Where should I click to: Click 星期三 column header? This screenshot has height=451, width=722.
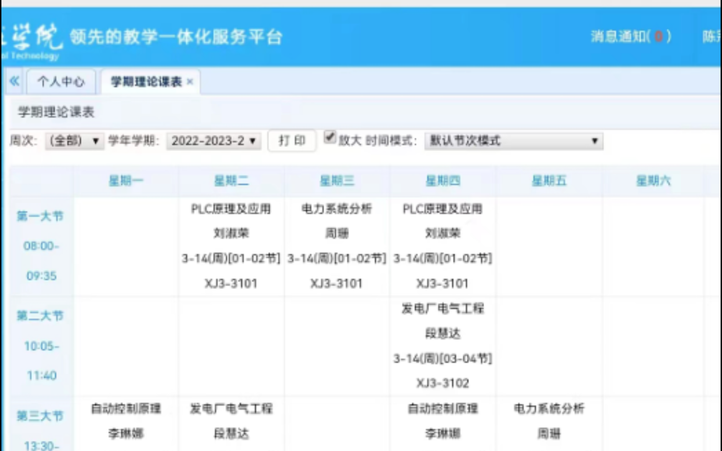[x=337, y=181]
